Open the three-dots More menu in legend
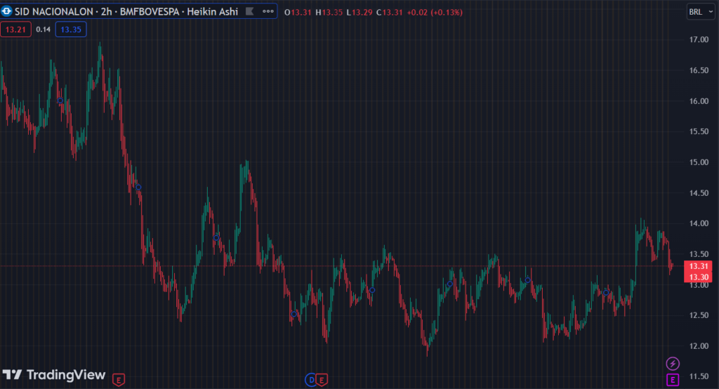The image size is (719, 389). click(268, 11)
